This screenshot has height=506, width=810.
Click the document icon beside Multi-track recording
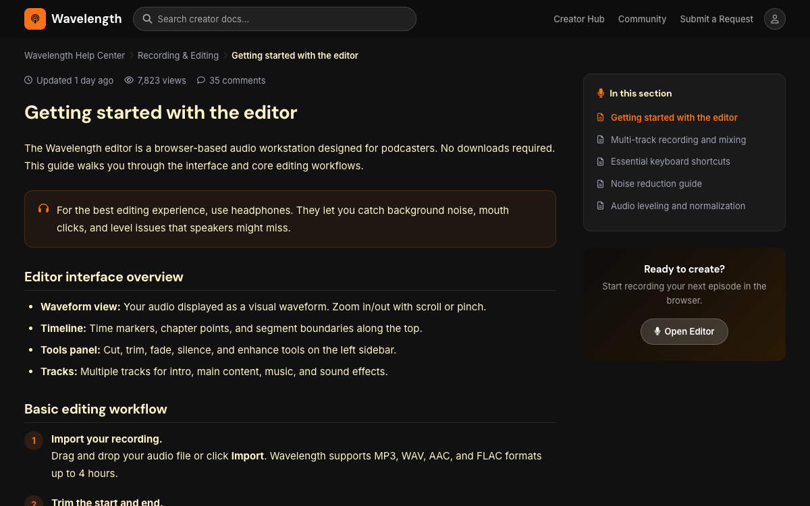pos(601,140)
